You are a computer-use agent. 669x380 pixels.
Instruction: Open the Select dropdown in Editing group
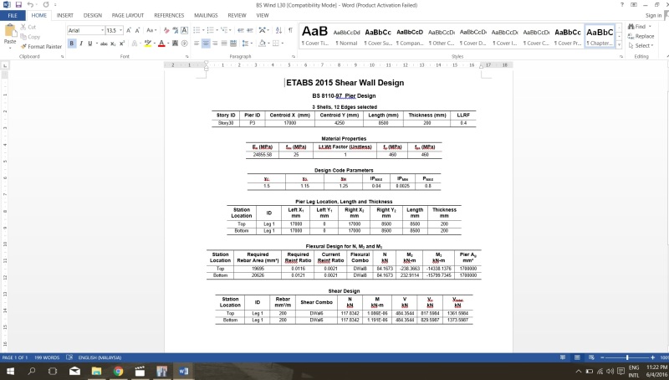[641, 46]
